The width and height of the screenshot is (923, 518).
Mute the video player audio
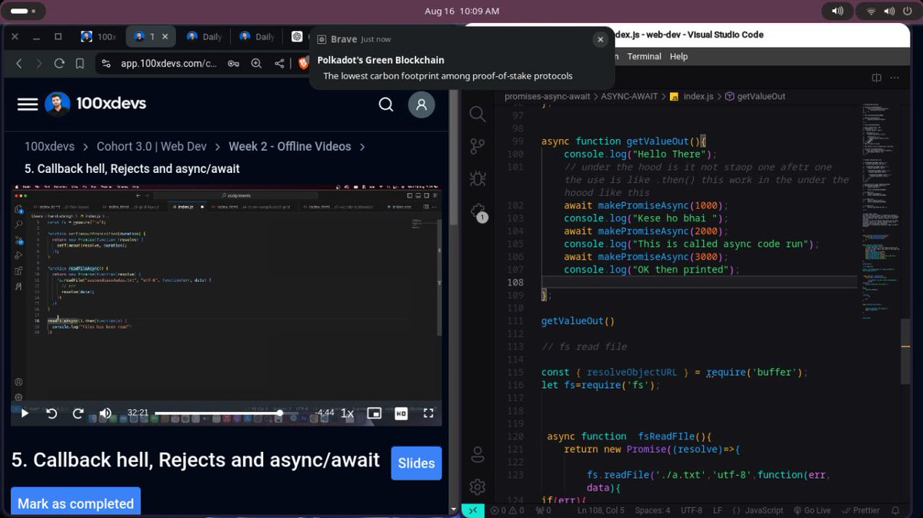105,413
